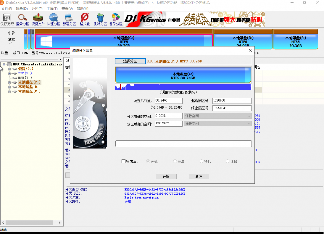Viewport: 324px width, 234px height.
Task: Enable the 完成后 checkbox
Action: (124, 161)
